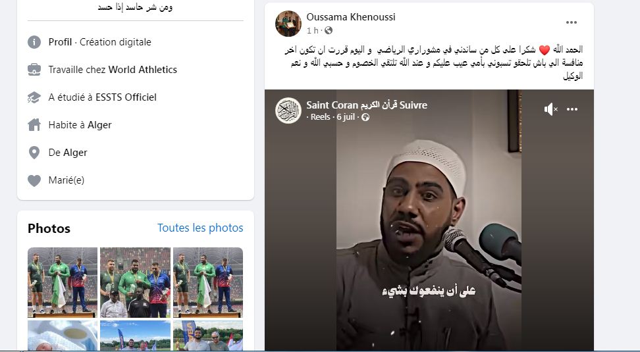Unmute the reel video sound
This screenshot has height=352, width=640.
(x=550, y=109)
